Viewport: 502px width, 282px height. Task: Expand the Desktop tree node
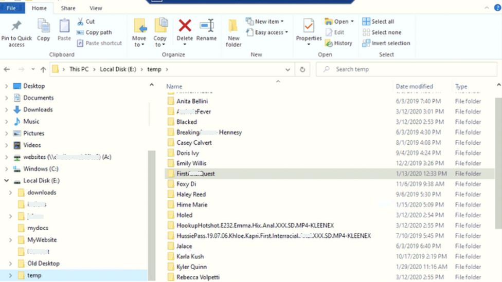tap(6, 86)
